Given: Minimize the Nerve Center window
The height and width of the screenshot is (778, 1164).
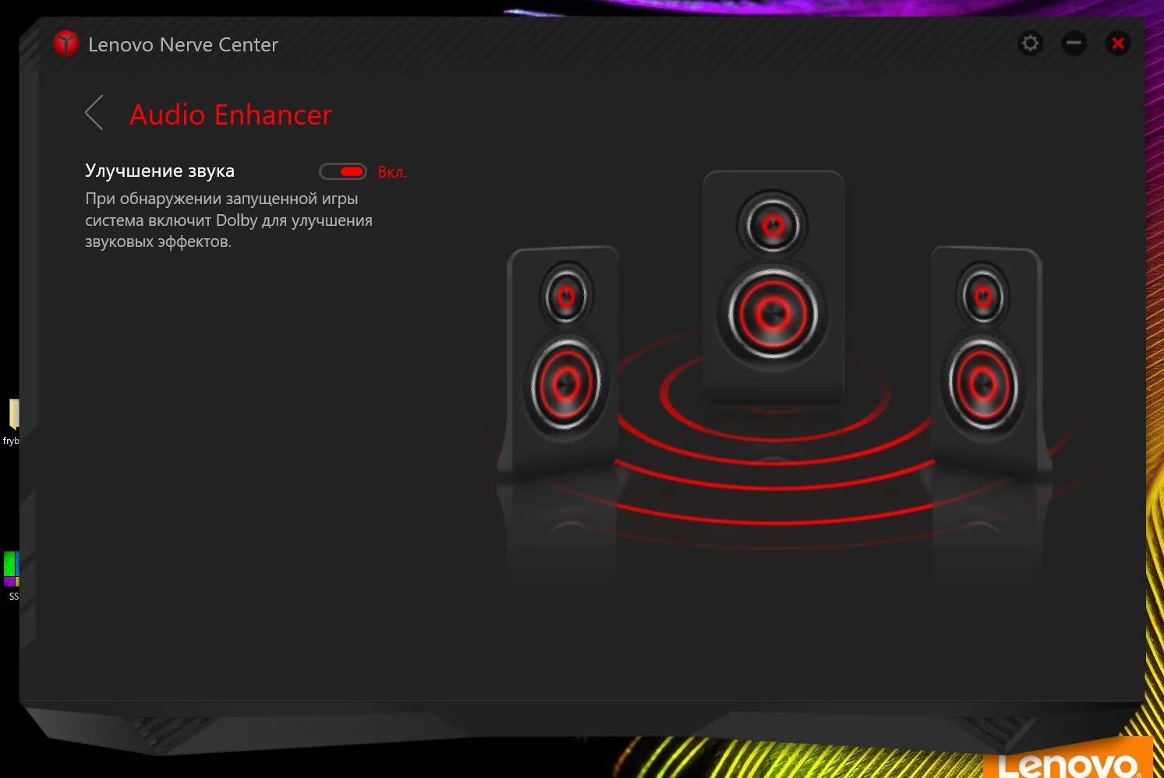Looking at the screenshot, I should point(1074,44).
